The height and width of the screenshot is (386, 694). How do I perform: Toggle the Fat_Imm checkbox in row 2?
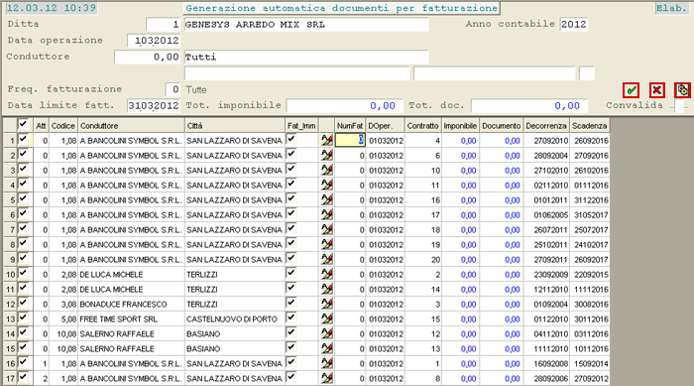click(x=291, y=154)
